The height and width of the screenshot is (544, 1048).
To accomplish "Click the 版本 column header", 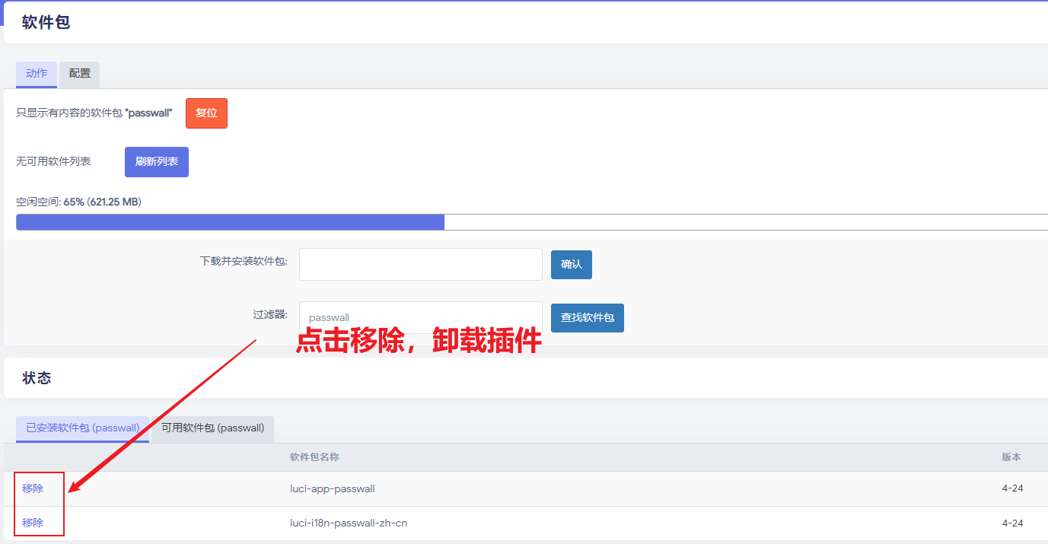I will (x=1011, y=457).
